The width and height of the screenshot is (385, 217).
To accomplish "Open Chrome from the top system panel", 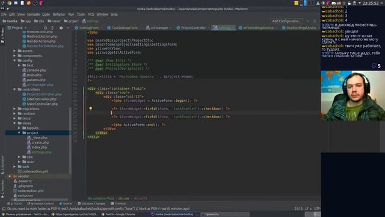I will coord(10,3).
